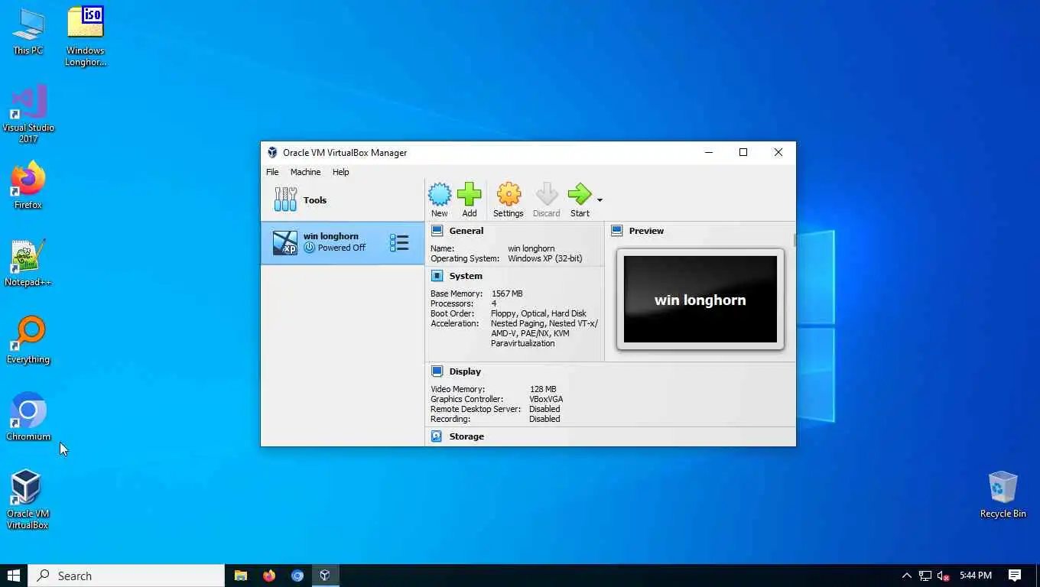Screen dimensions: 1040x587
Task: Select Notepad++ desktop shortcut
Action: (28, 263)
